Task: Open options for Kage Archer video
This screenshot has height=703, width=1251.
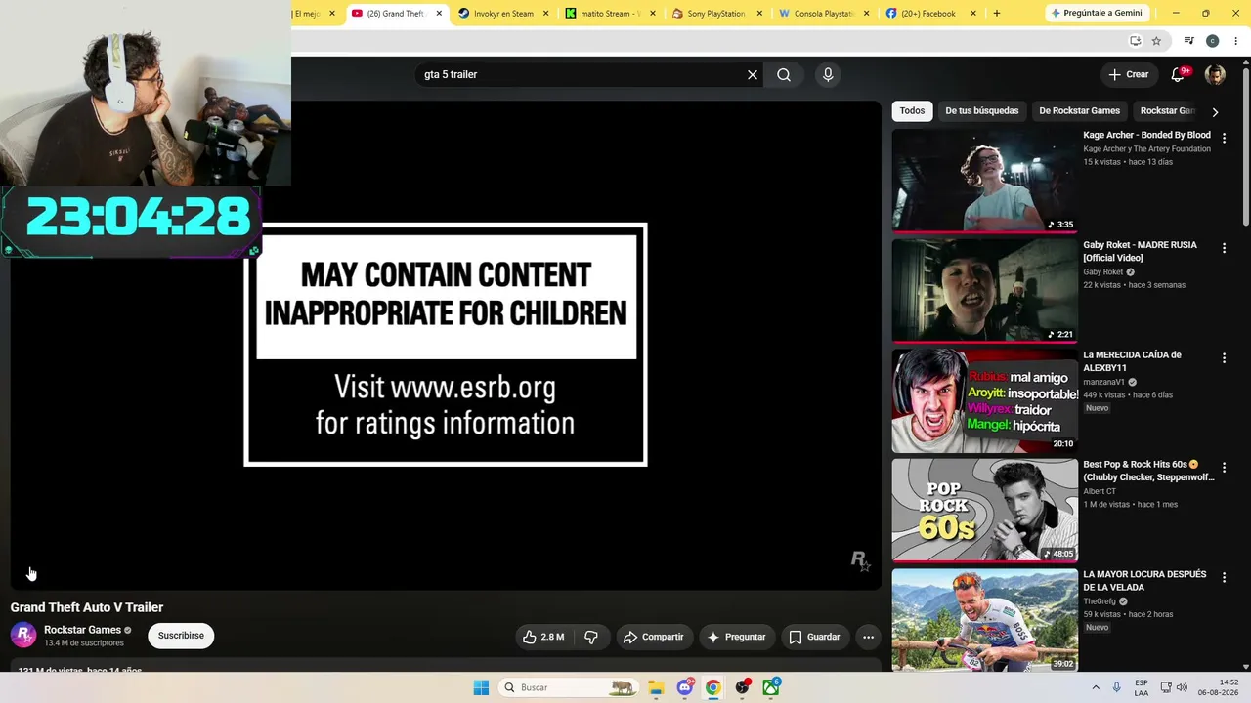Action: [x=1224, y=139]
